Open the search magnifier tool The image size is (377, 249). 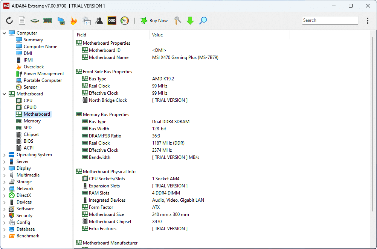203,21
